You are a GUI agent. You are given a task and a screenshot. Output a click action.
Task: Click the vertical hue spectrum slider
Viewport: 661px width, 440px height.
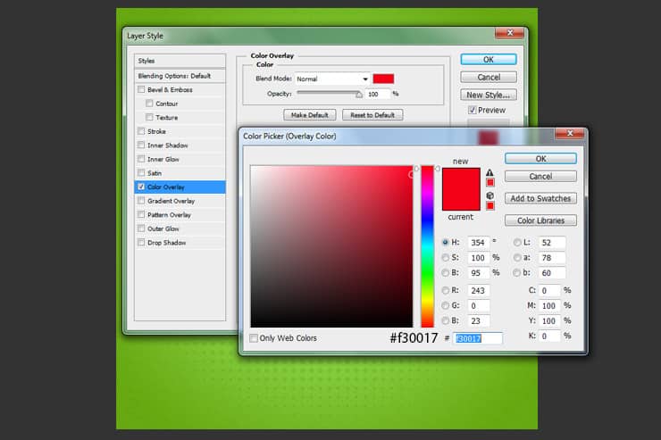[428, 246]
